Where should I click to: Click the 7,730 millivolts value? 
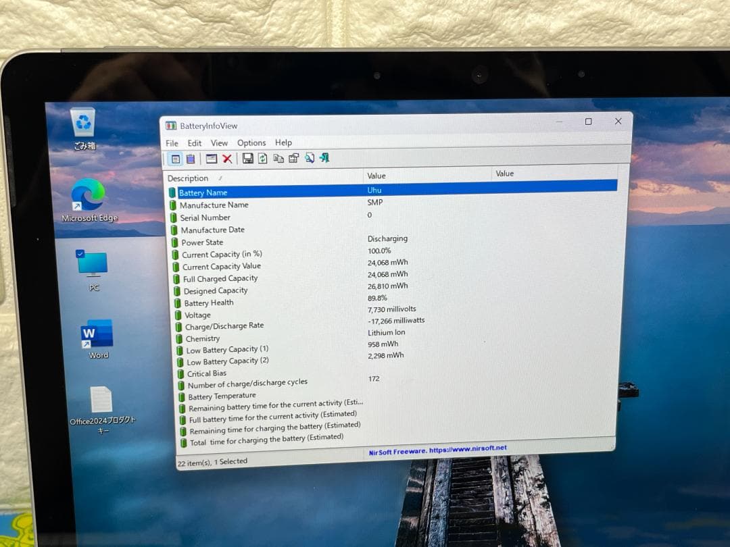391,309
